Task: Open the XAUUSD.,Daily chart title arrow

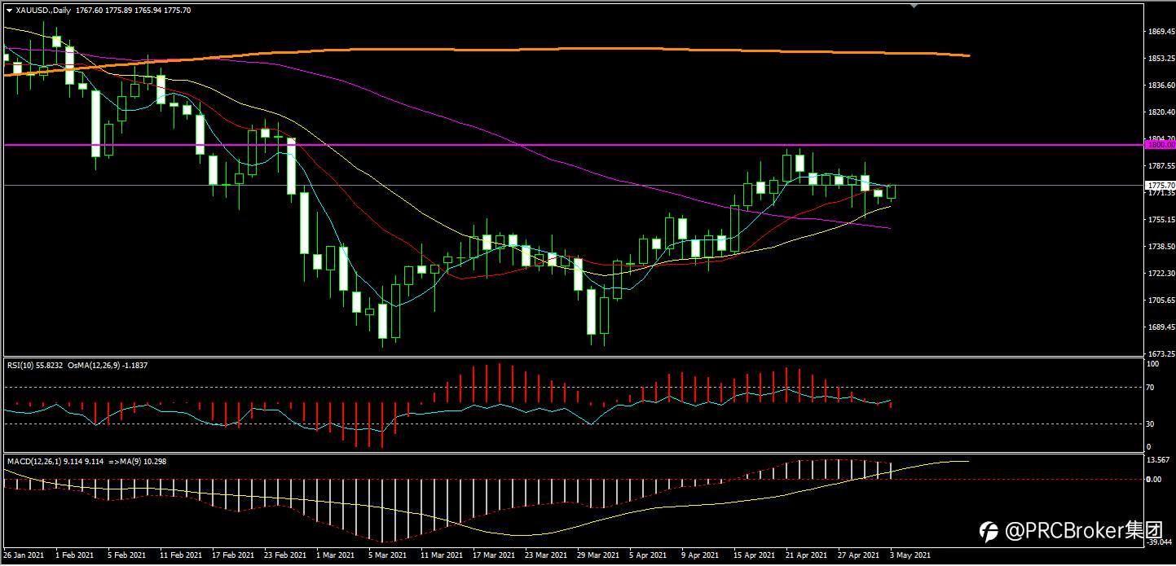Action: tap(9, 10)
